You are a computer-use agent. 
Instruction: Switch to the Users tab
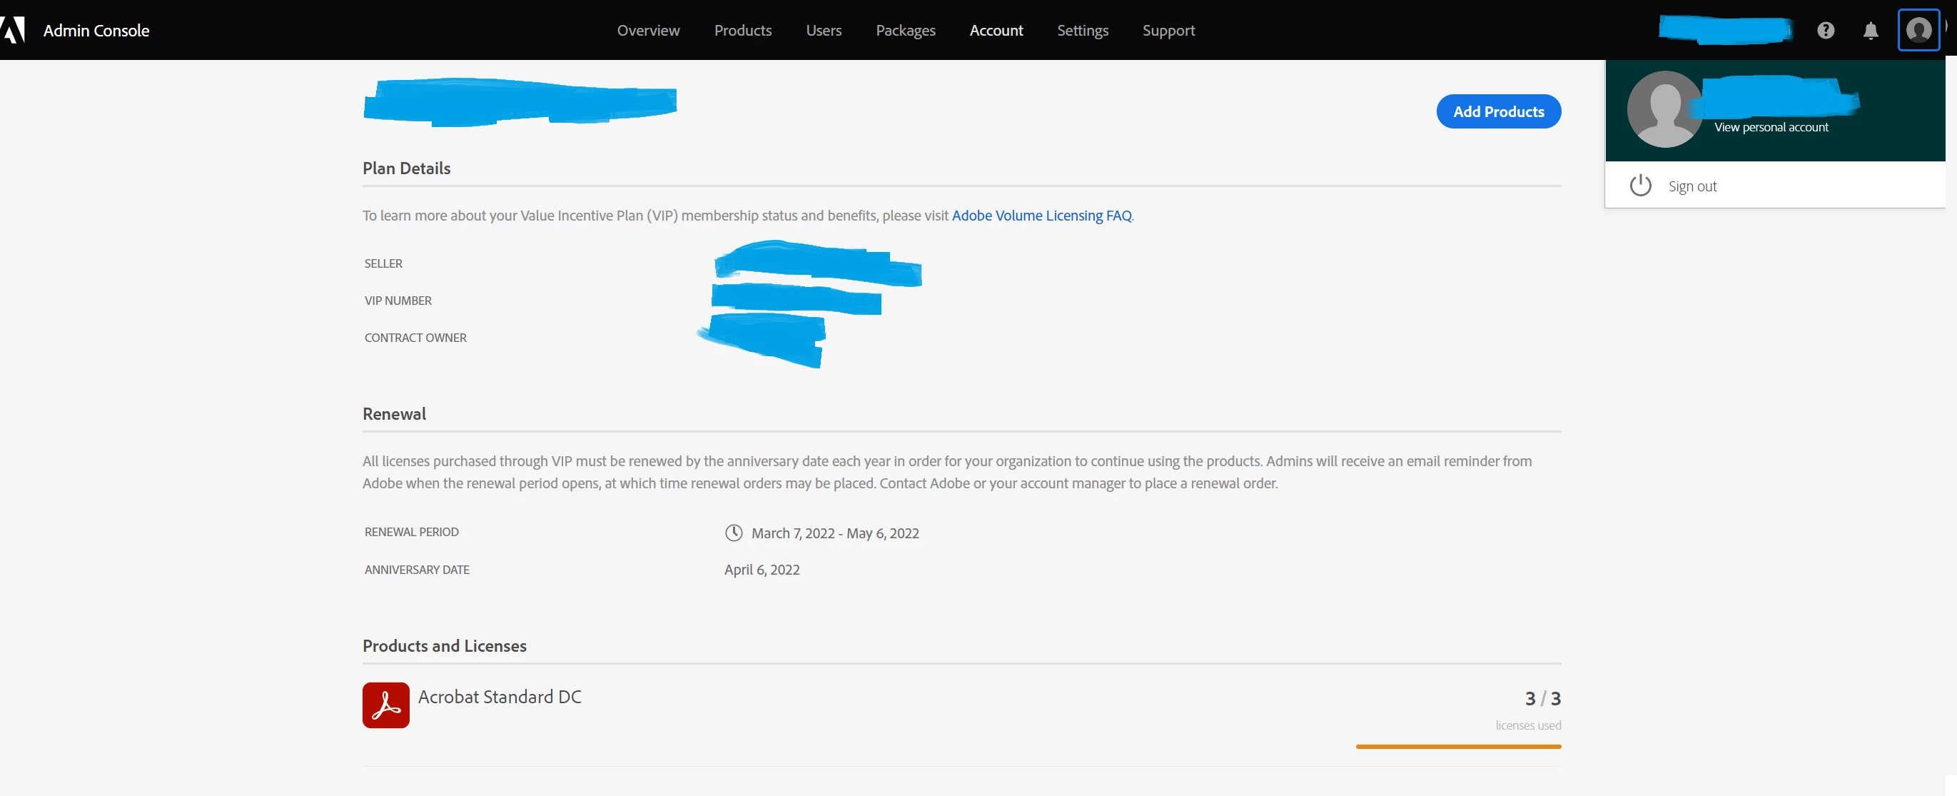[x=824, y=31]
